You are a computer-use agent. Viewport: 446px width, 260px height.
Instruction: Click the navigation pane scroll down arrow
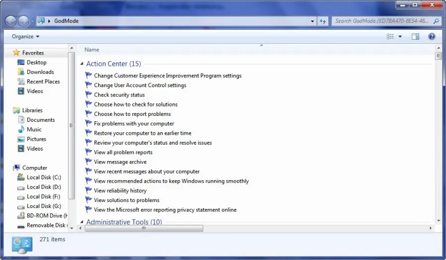[71, 228]
